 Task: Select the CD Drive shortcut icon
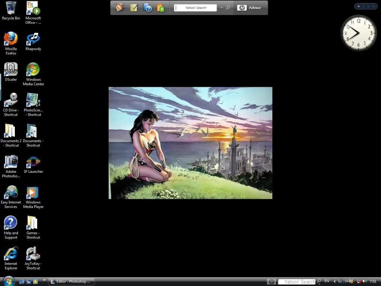[11, 105]
